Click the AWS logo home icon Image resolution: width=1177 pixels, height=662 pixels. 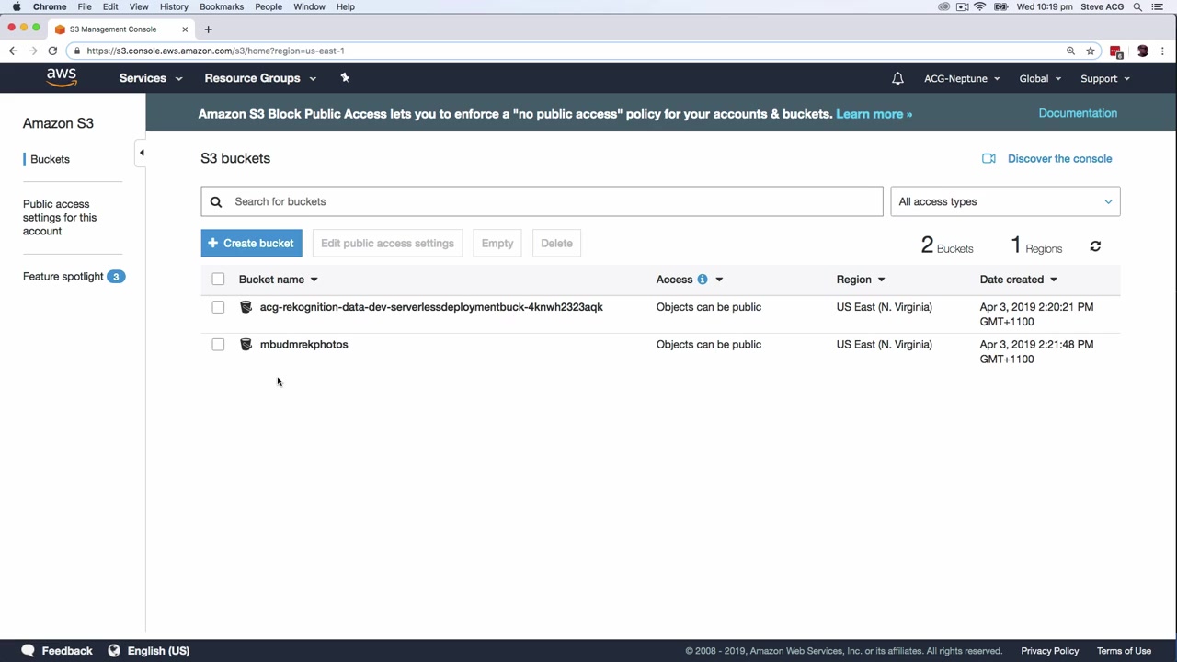(62, 78)
